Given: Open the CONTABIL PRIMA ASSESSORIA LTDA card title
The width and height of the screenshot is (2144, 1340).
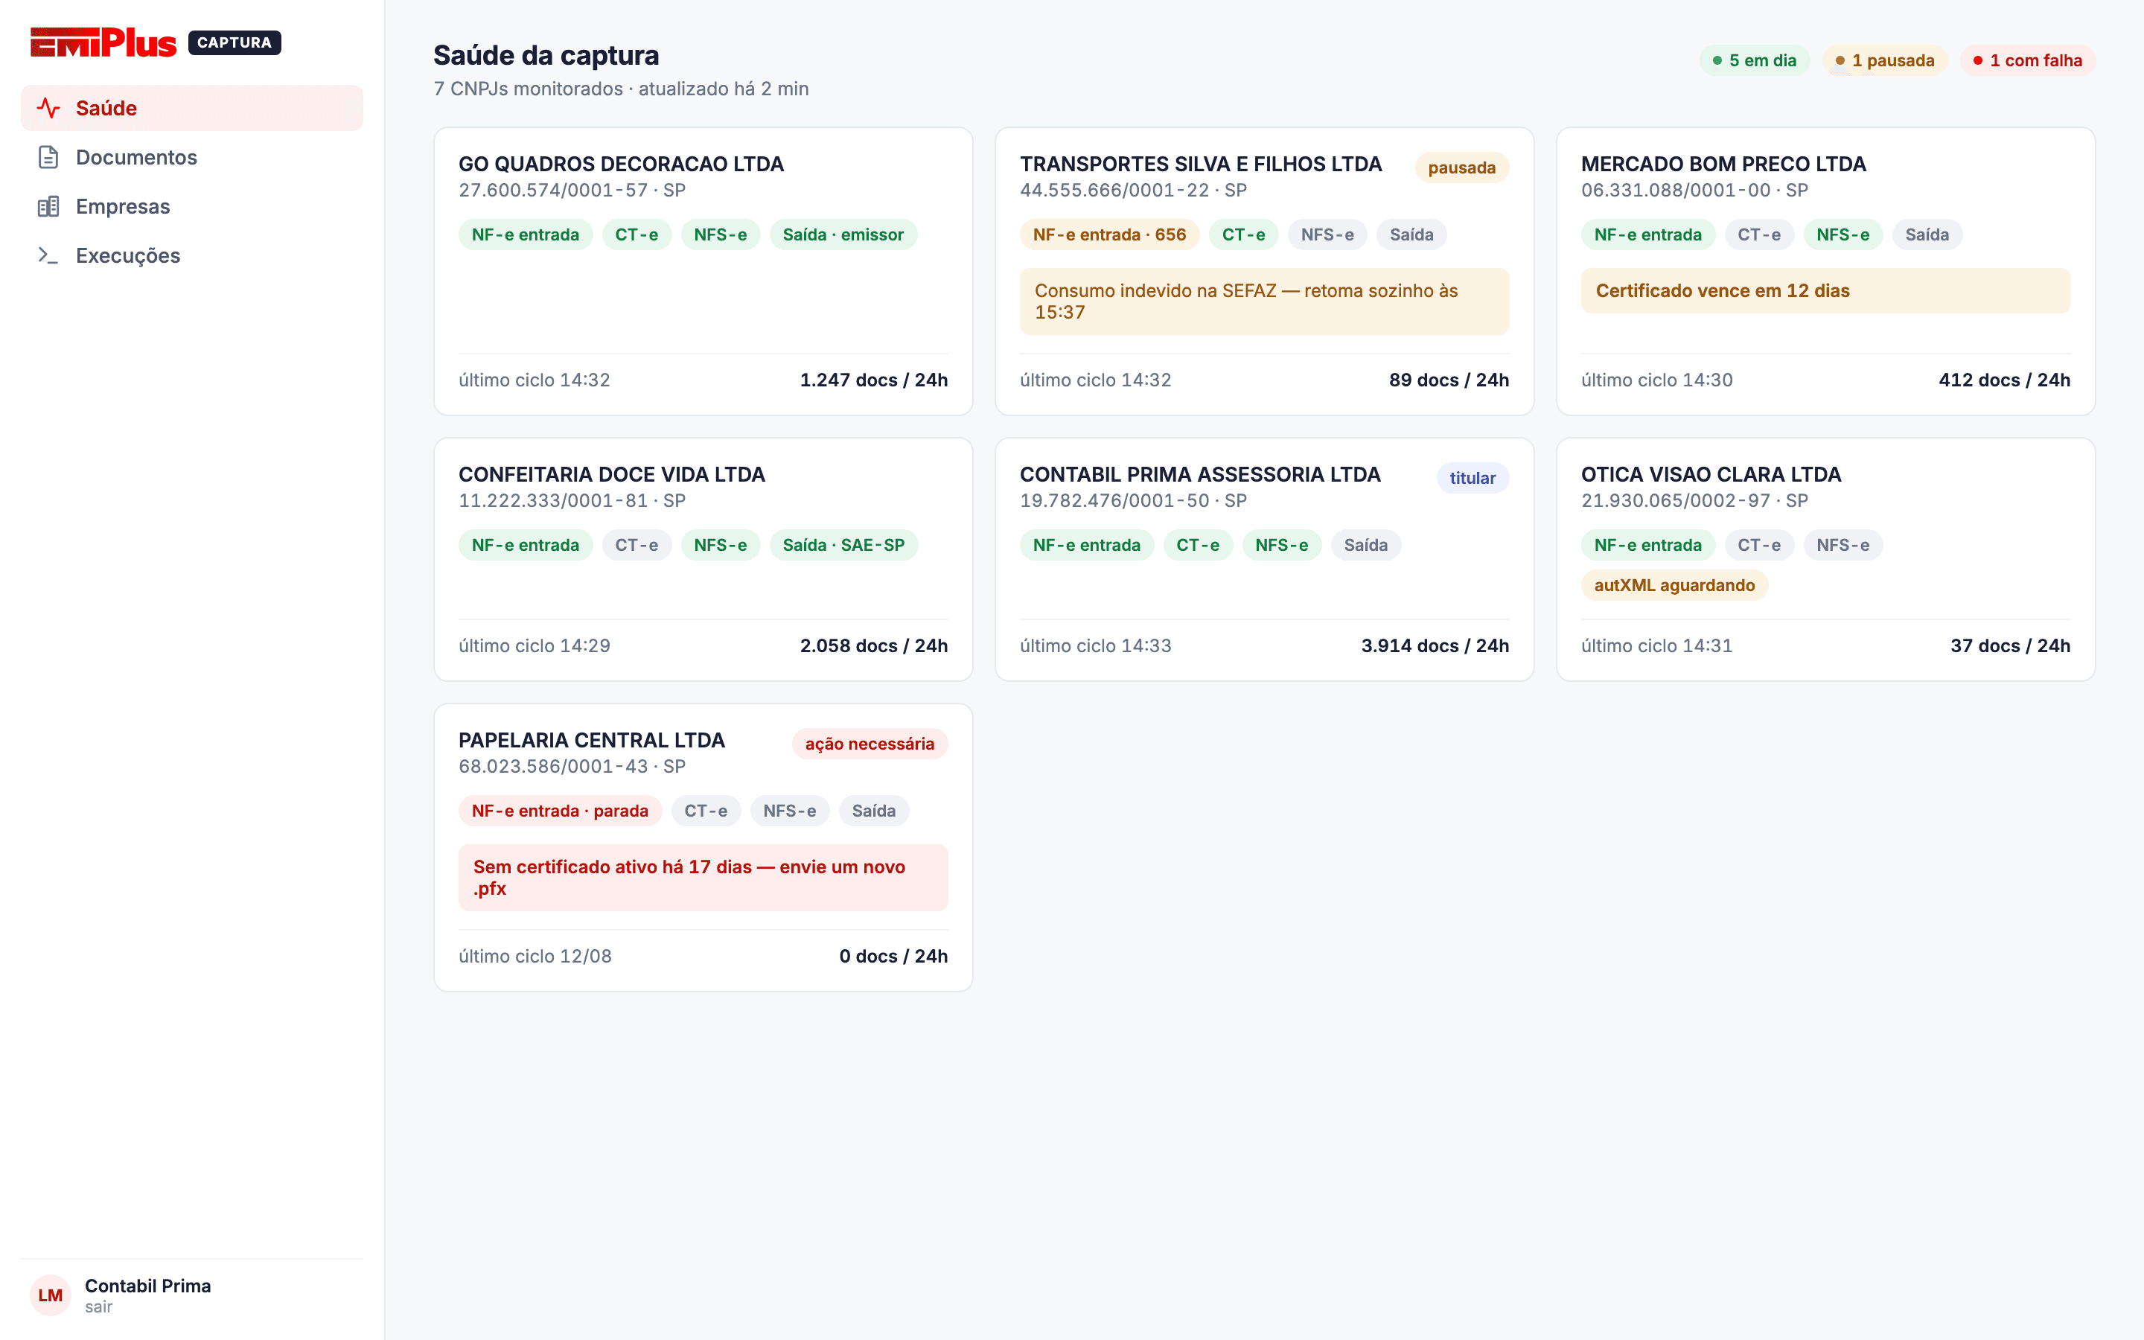Looking at the screenshot, I should click(x=1201, y=474).
